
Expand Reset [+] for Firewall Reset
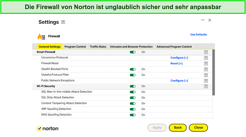click(x=176, y=64)
